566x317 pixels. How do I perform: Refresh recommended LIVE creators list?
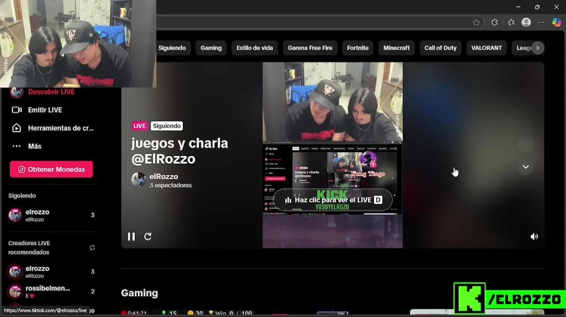click(x=92, y=247)
